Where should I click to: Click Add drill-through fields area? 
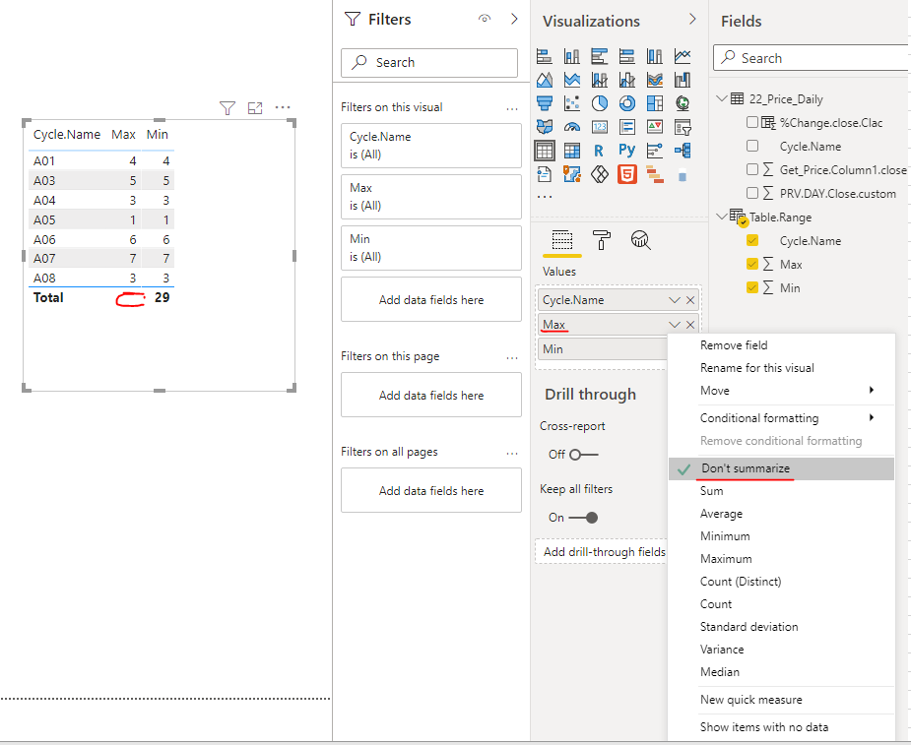pos(602,552)
